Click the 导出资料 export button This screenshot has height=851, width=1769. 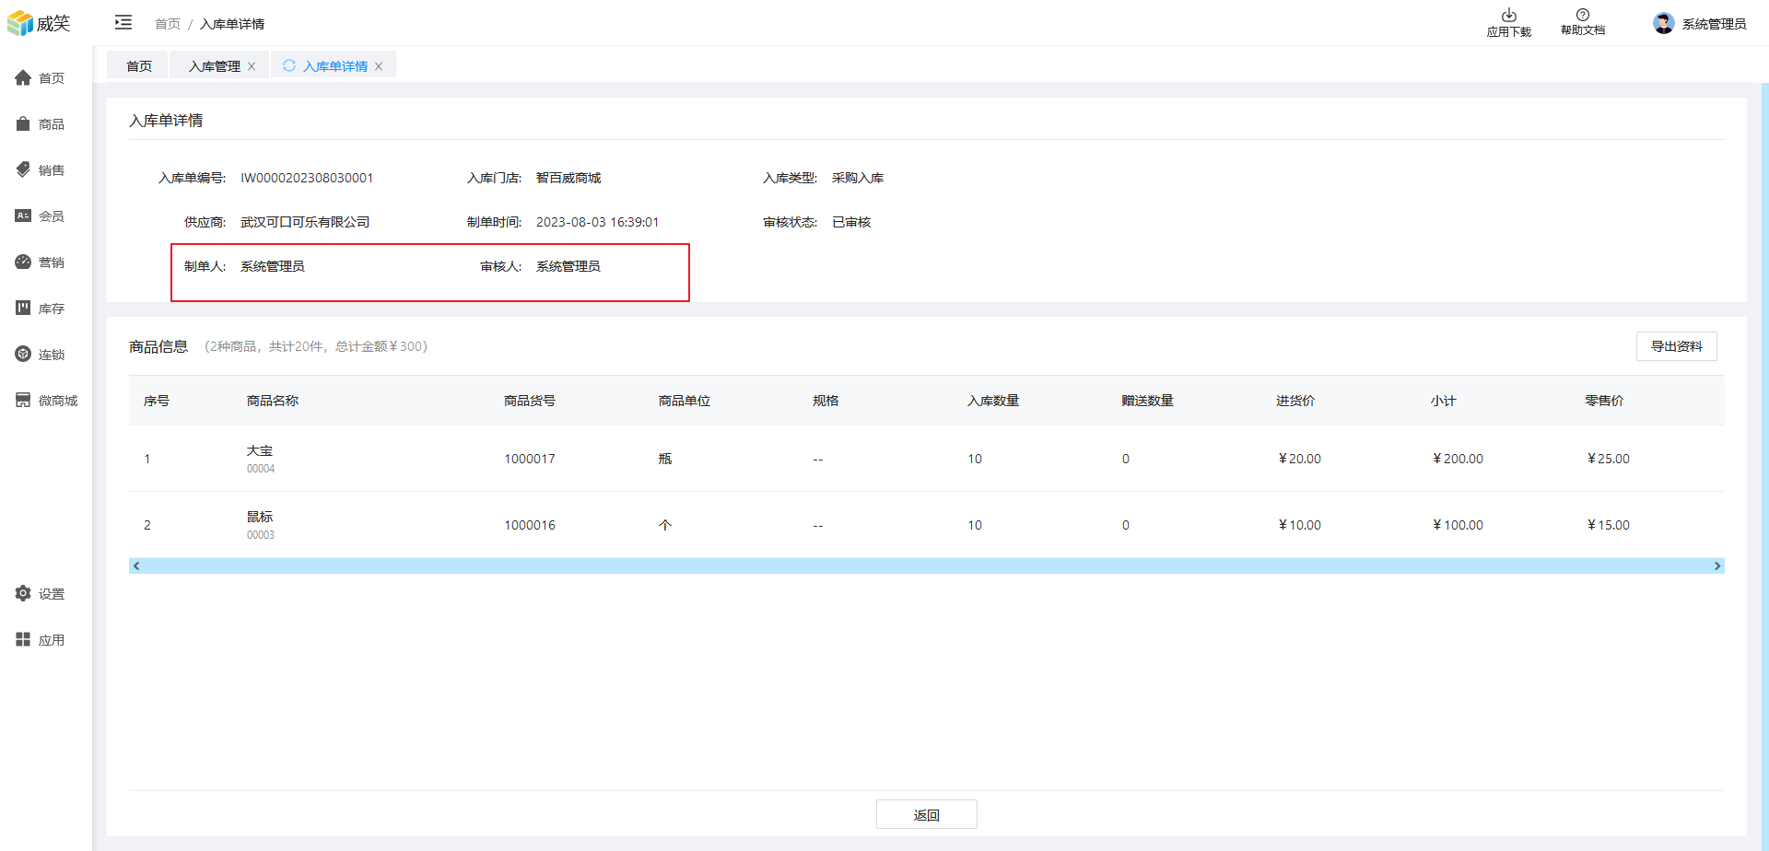1676,346
